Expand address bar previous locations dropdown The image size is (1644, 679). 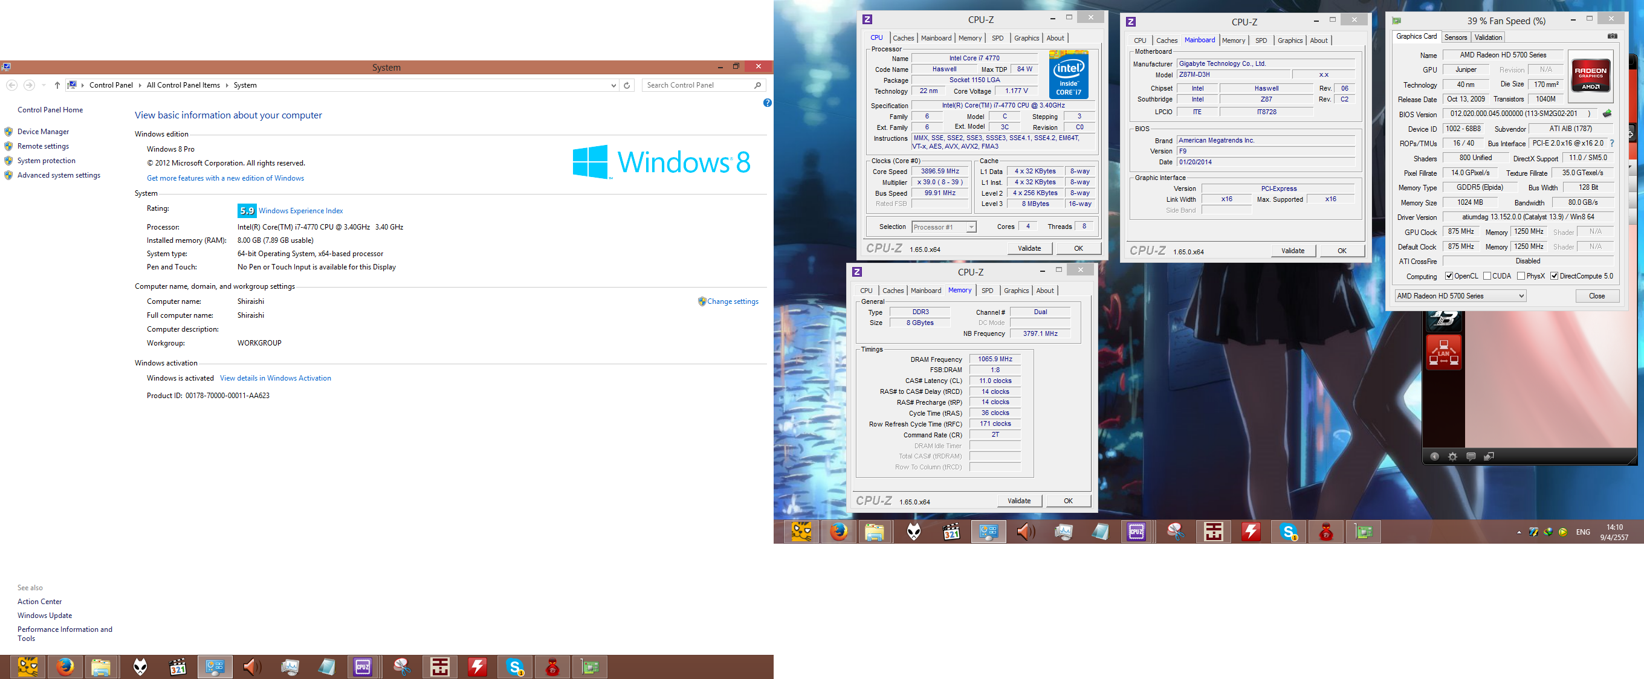613,85
